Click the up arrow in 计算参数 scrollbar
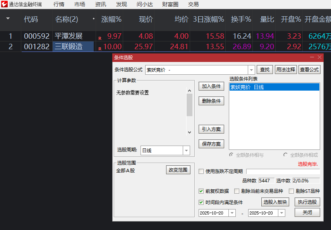The height and width of the screenshot is (230, 331). [x=189, y=91]
